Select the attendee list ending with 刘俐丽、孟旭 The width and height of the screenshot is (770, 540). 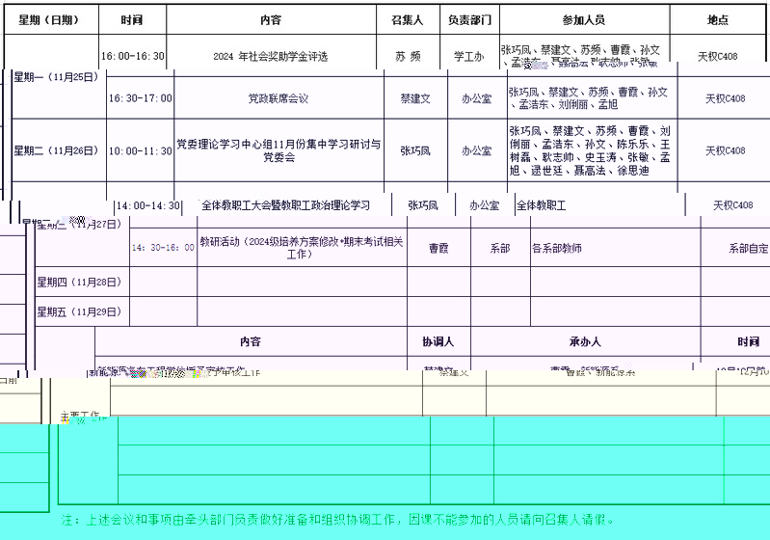[593, 98]
